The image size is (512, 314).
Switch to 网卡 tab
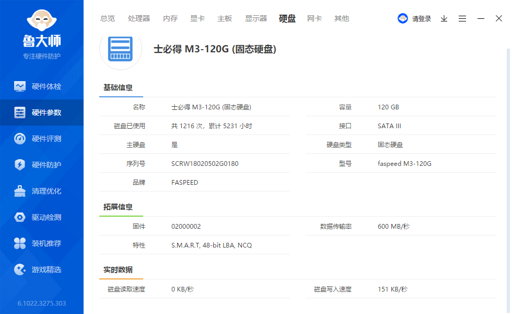314,19
